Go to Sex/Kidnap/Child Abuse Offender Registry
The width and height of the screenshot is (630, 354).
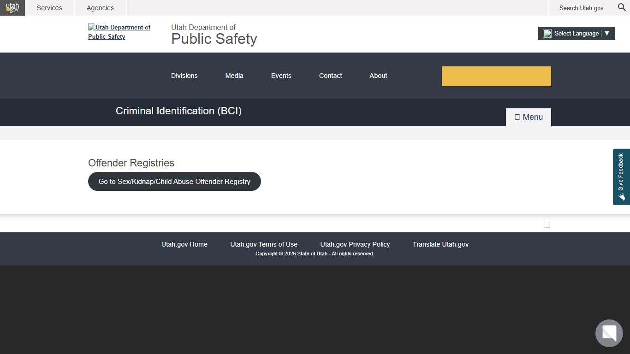coord(174,181)
